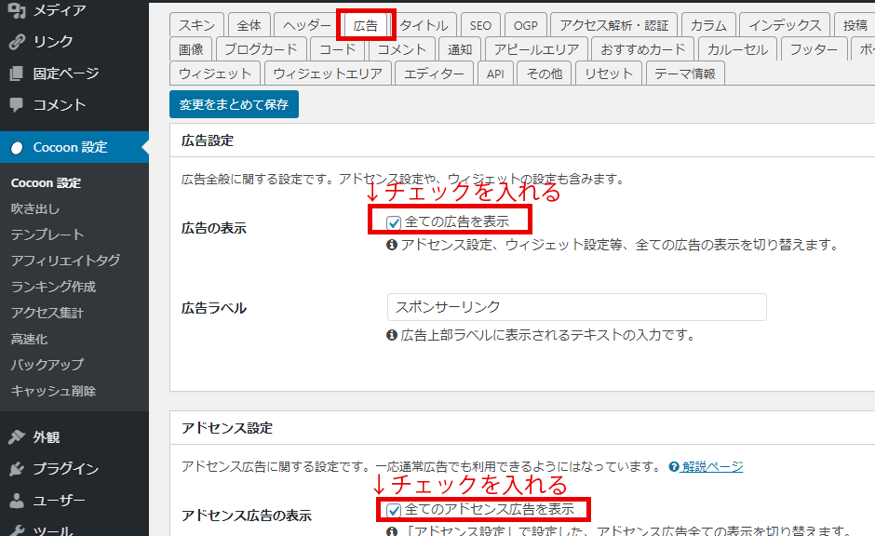Open the エディター tab

coord(434,74)
